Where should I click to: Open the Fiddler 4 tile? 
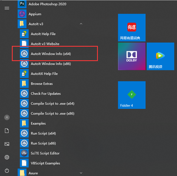tap(132, 95)
